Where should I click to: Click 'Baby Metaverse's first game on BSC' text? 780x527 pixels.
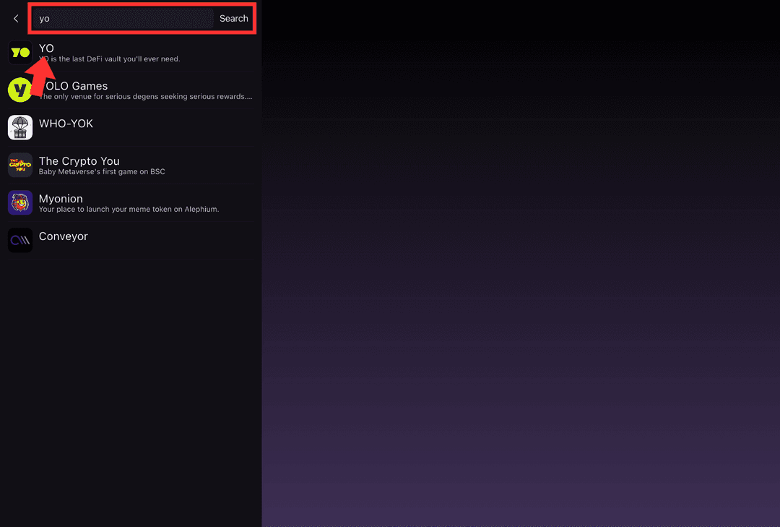(102, 172)
